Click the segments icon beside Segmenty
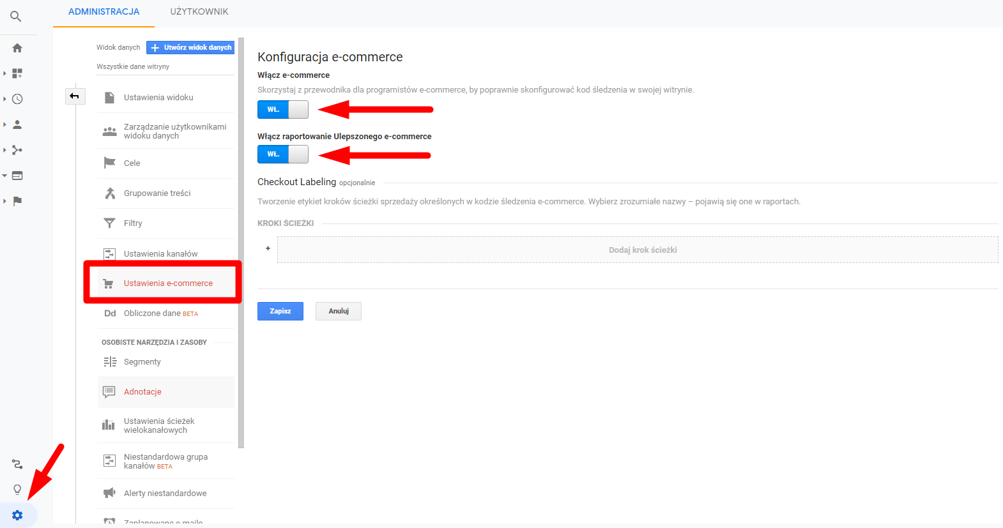This screenshot has width=1003, height=528. [x=110, y=362]
